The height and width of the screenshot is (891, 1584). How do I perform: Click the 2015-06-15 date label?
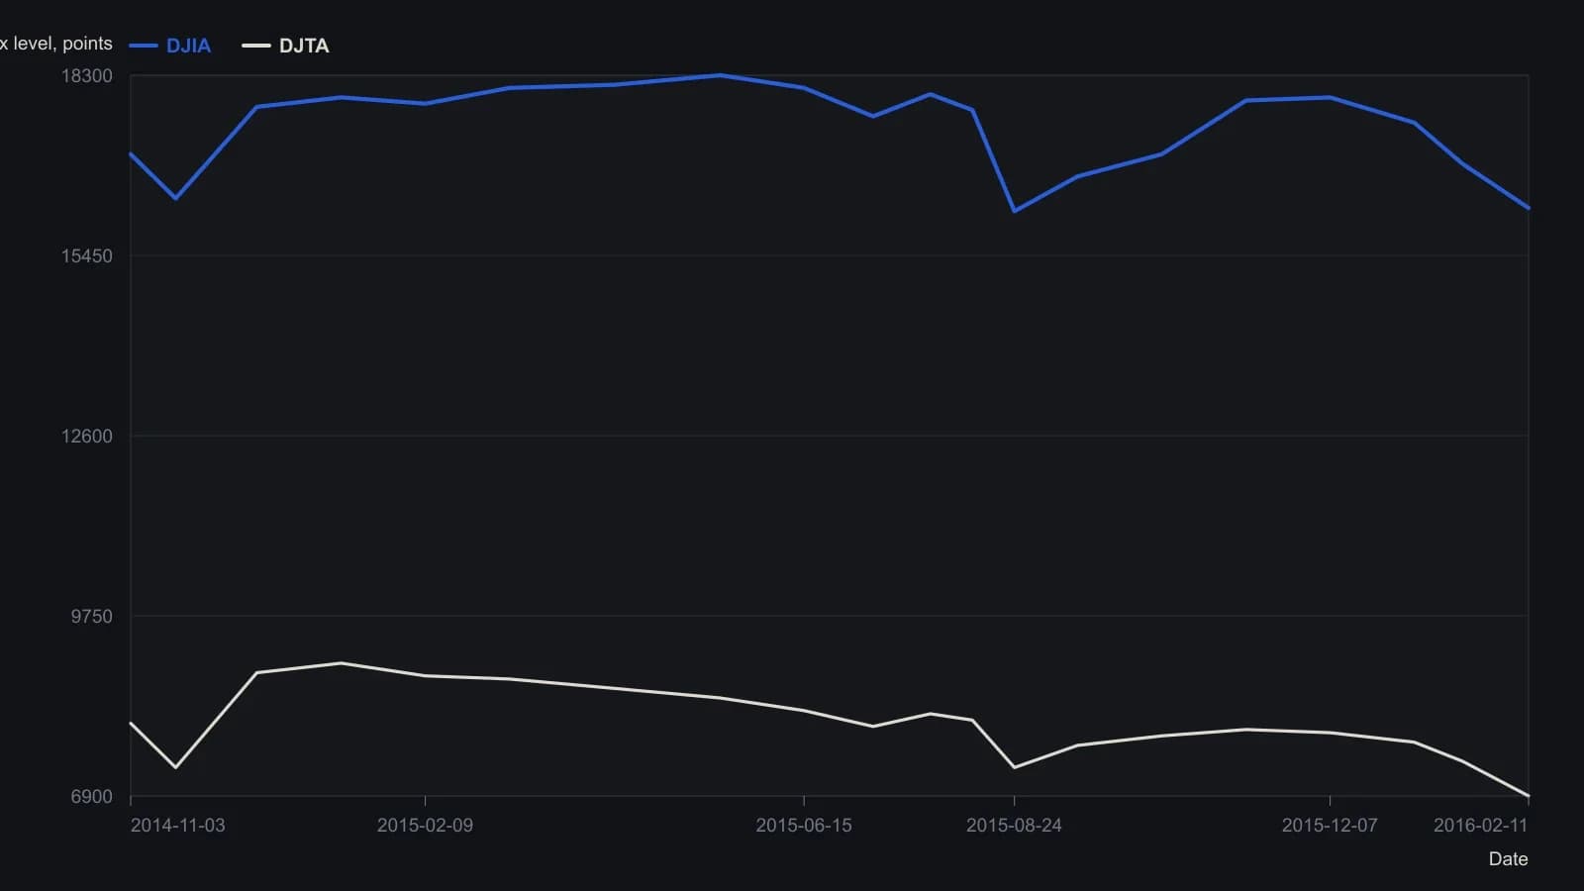[804, 826]
